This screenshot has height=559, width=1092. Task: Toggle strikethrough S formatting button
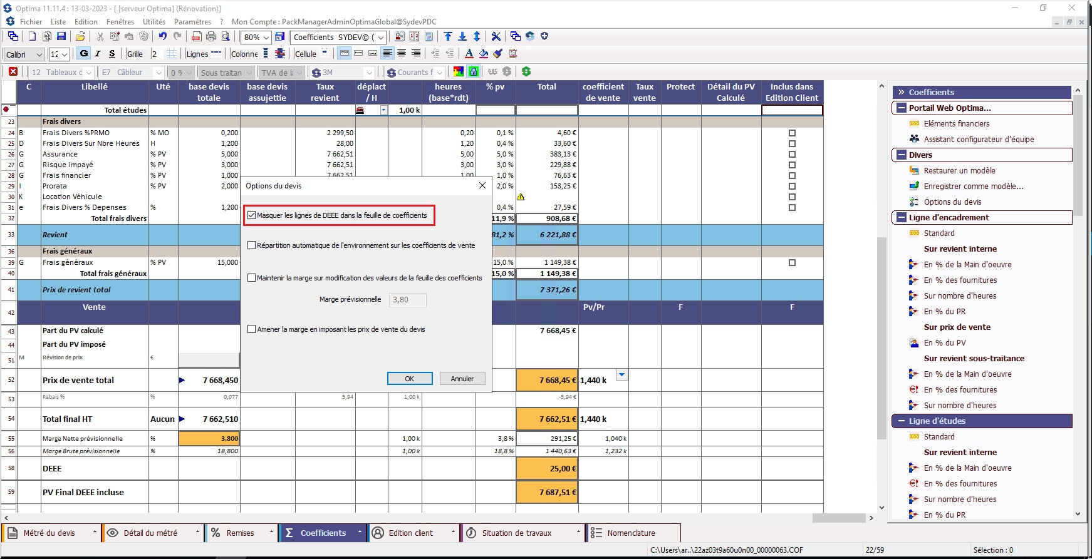click(112, 53)
